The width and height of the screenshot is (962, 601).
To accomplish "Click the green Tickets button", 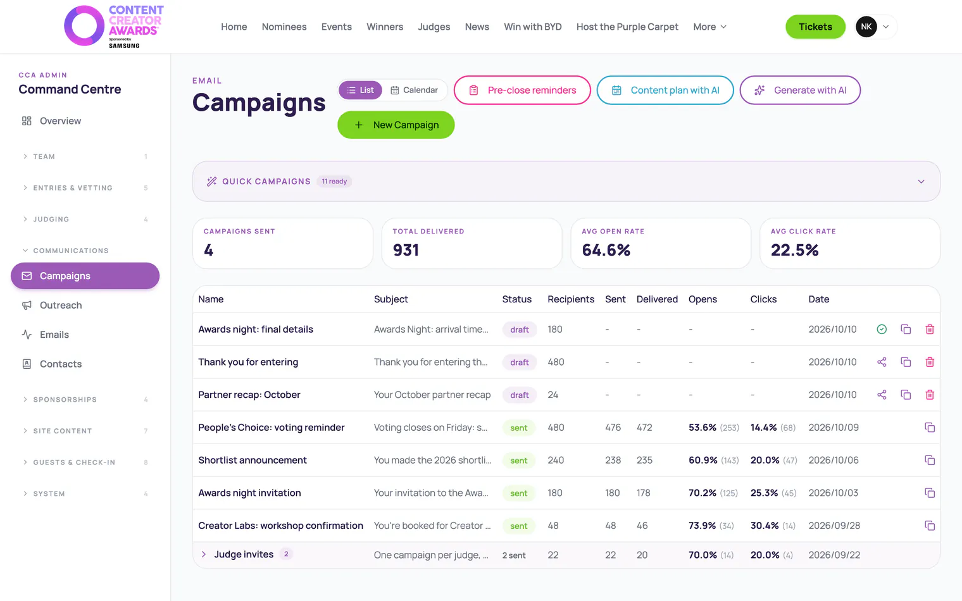I will tap(815, 27).
